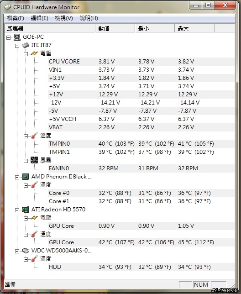Collapse the 電壓 group under ATI Radeon

(x=26, y=218)
